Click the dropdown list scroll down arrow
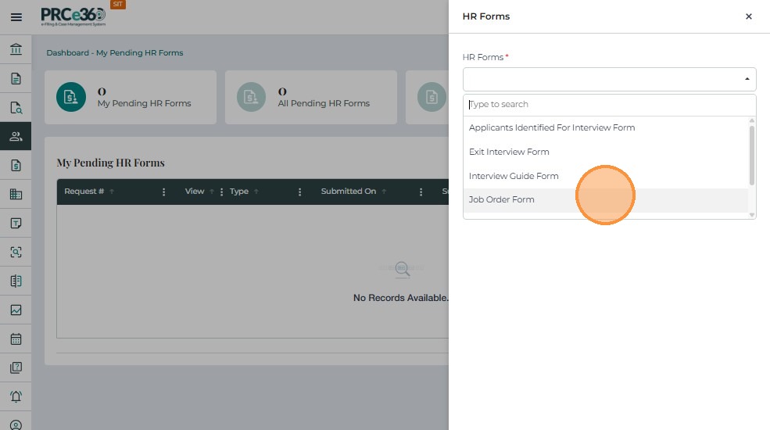The image size is (770, 430). click(x=751, y=215)
